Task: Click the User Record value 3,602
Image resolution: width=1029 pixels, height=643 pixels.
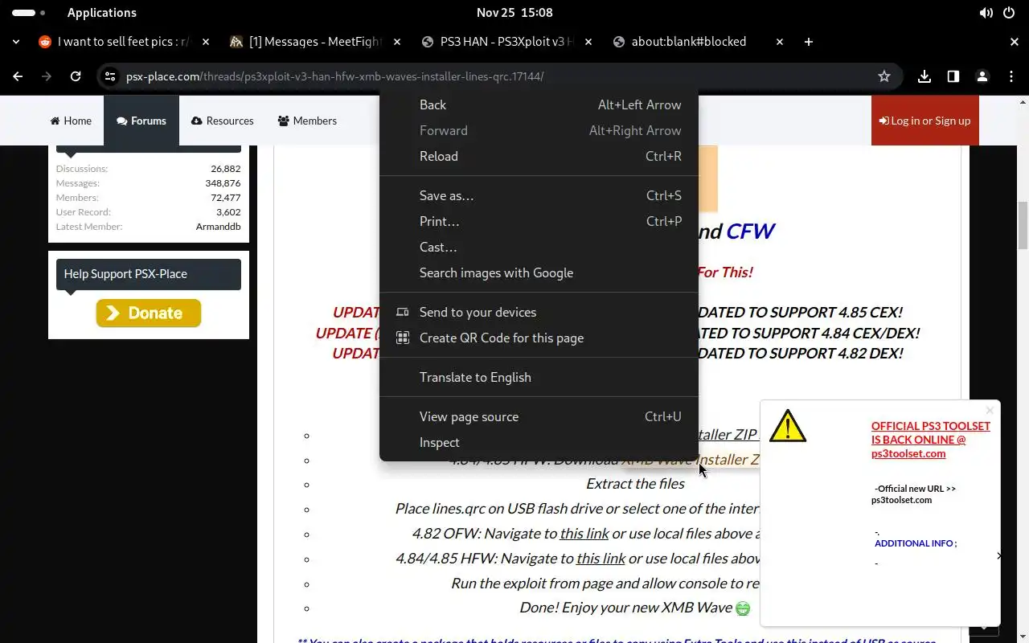Action: click(228, 212)
